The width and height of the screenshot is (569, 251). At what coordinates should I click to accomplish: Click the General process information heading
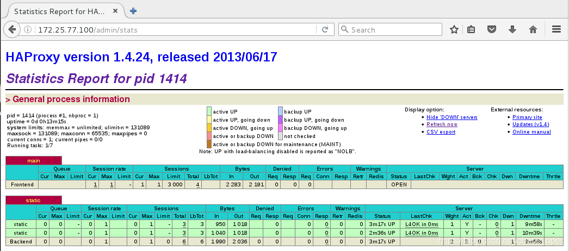coord(70,99)
